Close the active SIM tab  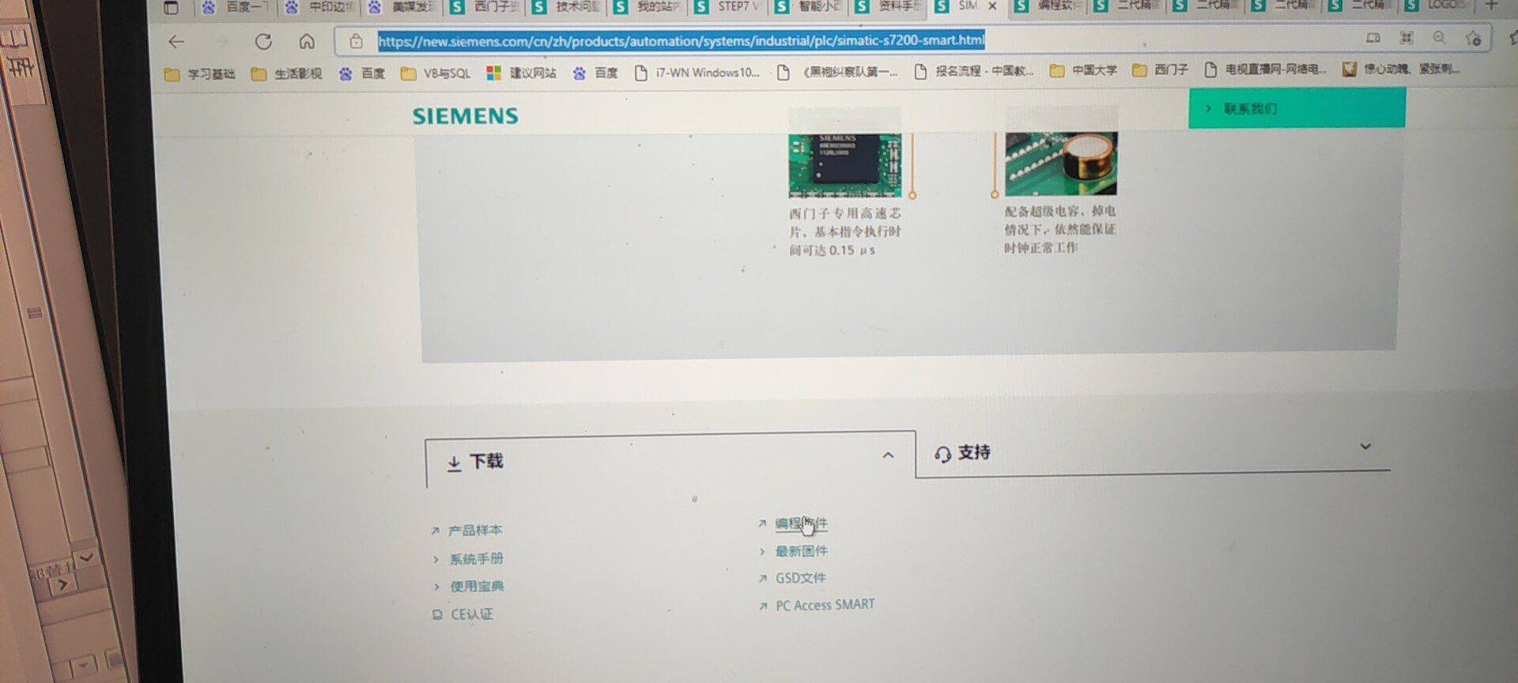tap(992, 6)
